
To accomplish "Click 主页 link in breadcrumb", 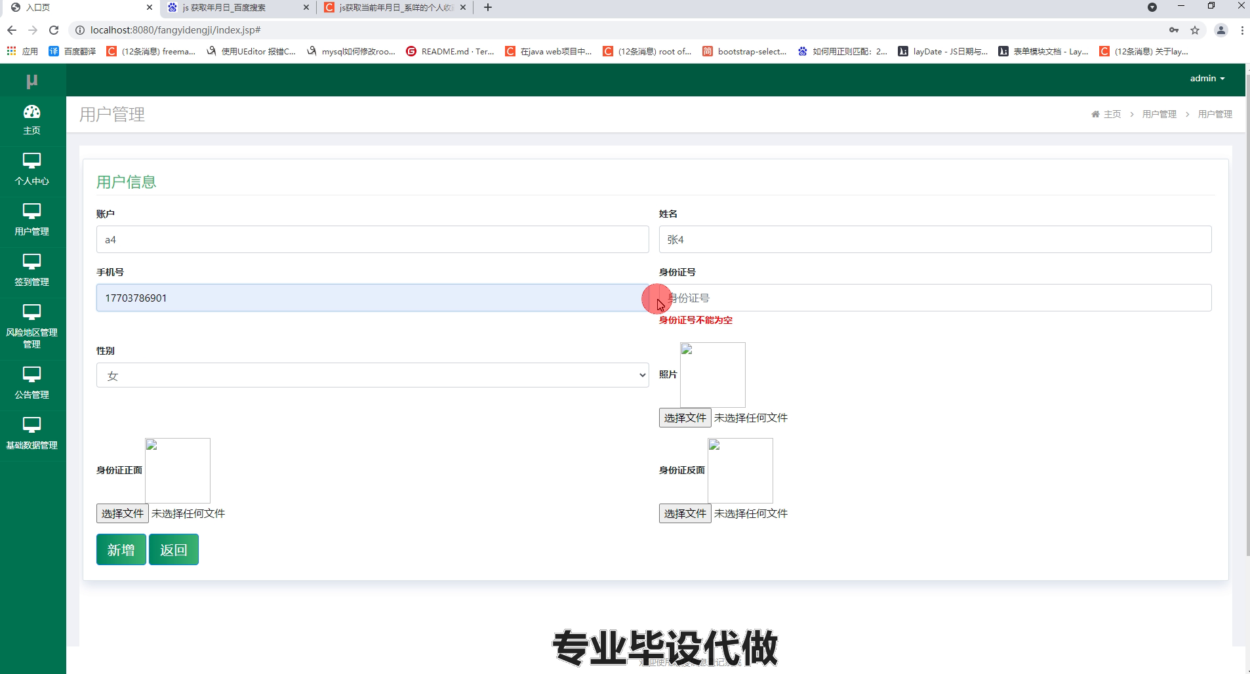I will pyautogui.click(x=1112, y=114).
